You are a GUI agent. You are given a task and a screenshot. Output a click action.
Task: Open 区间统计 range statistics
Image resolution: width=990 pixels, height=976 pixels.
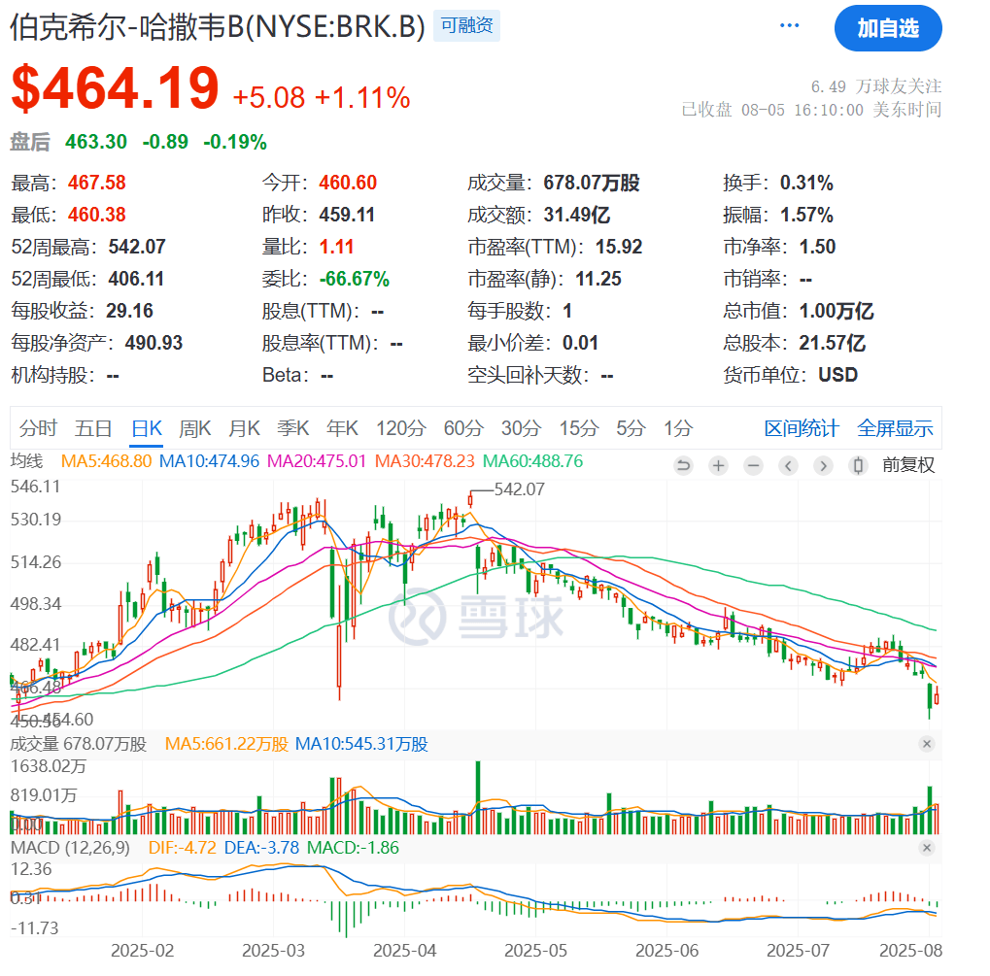point(802,428)
